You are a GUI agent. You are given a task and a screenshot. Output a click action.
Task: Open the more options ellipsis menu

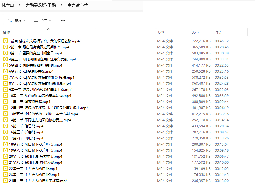pyautogui.click(x=63, y=20)
